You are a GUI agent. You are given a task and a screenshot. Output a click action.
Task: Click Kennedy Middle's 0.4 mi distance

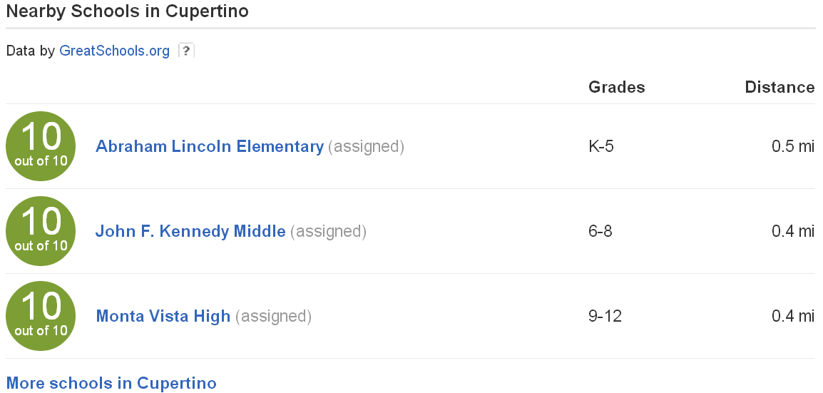792,231
